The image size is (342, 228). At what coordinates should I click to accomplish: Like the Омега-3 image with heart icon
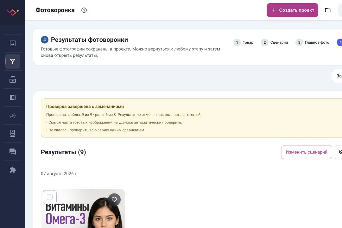point(114,199)
